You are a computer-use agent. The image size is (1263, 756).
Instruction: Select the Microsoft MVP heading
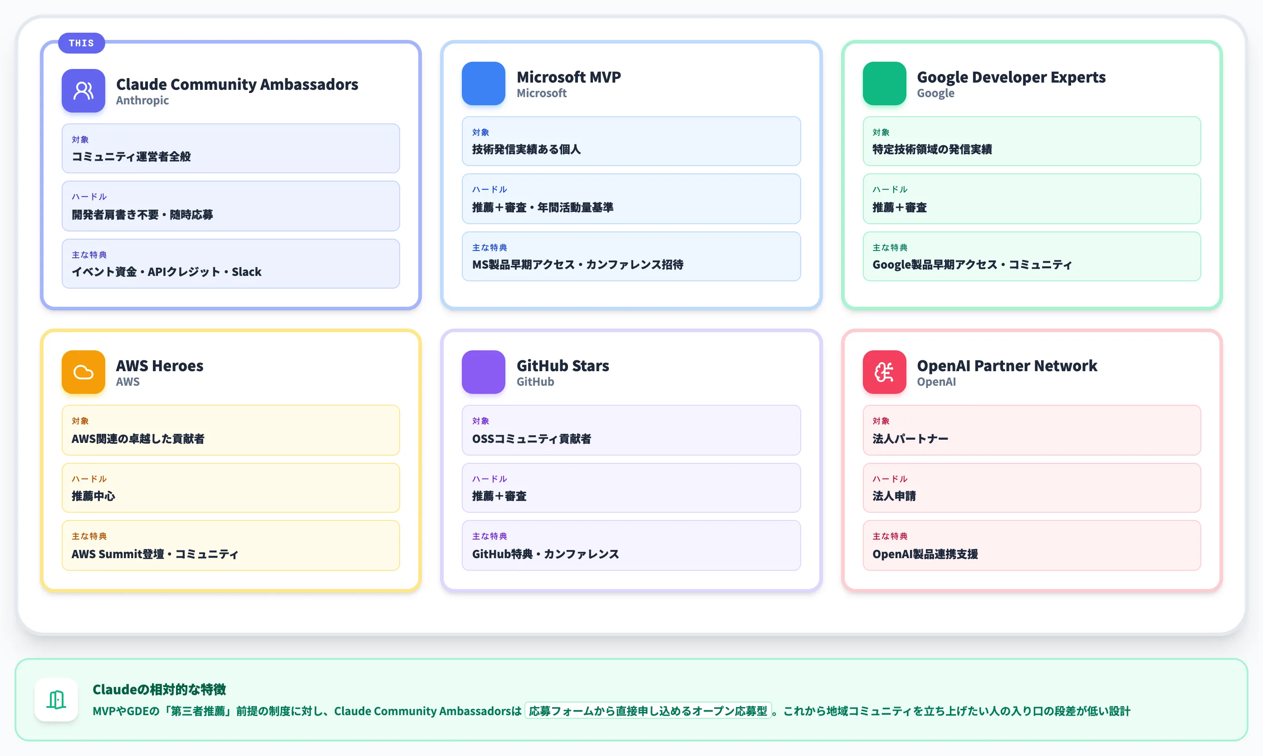tap(568, 77)
